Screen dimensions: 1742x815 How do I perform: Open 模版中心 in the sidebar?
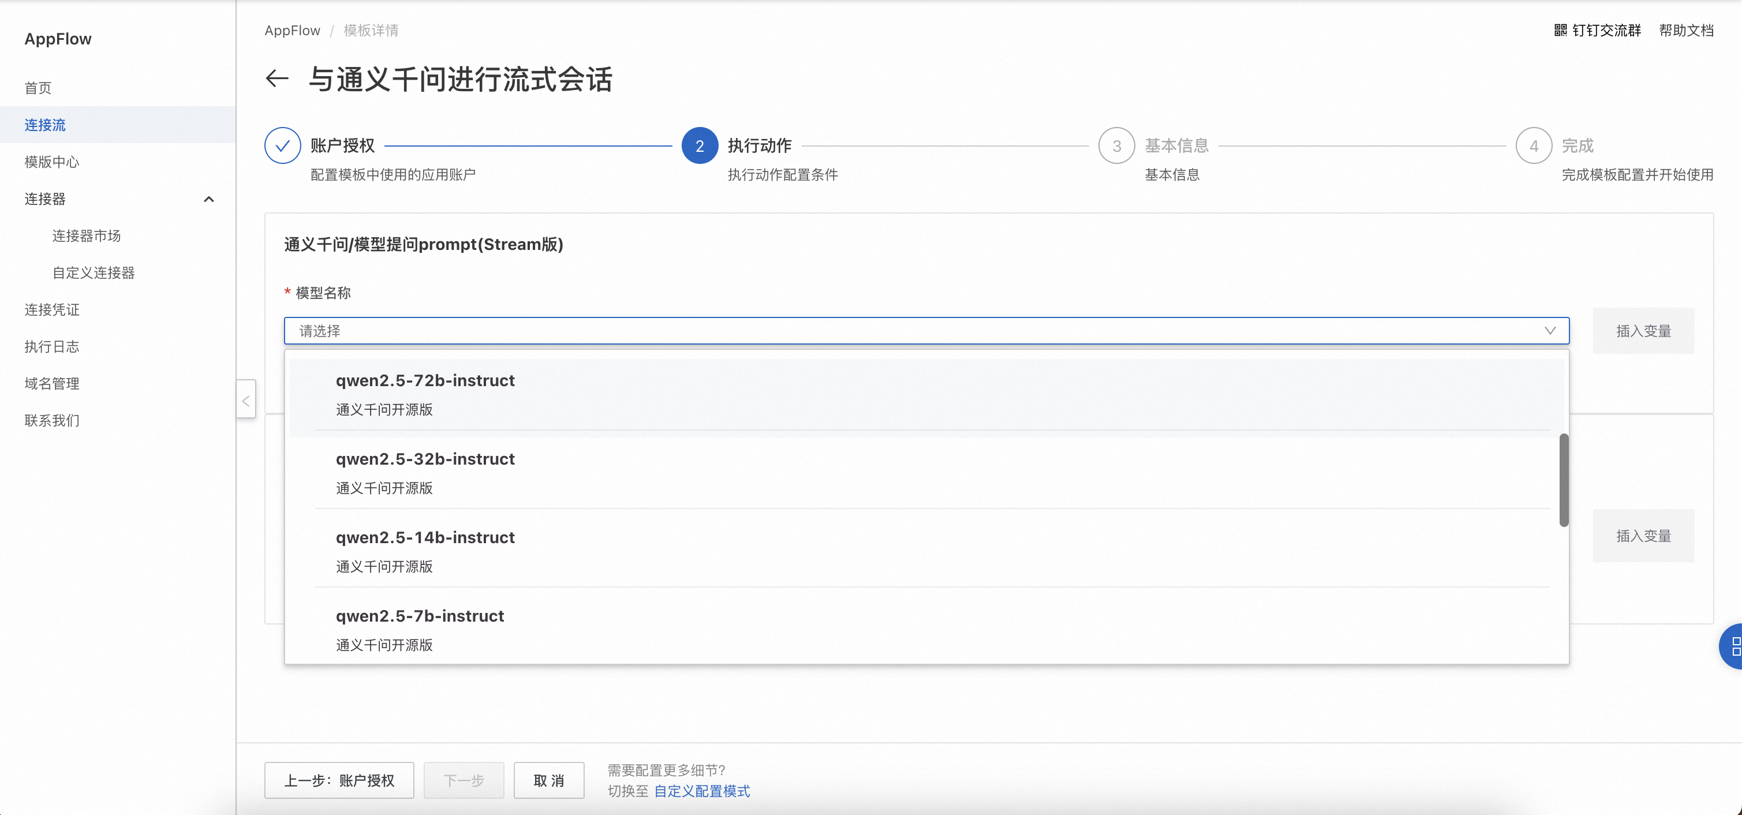(52, 162)
